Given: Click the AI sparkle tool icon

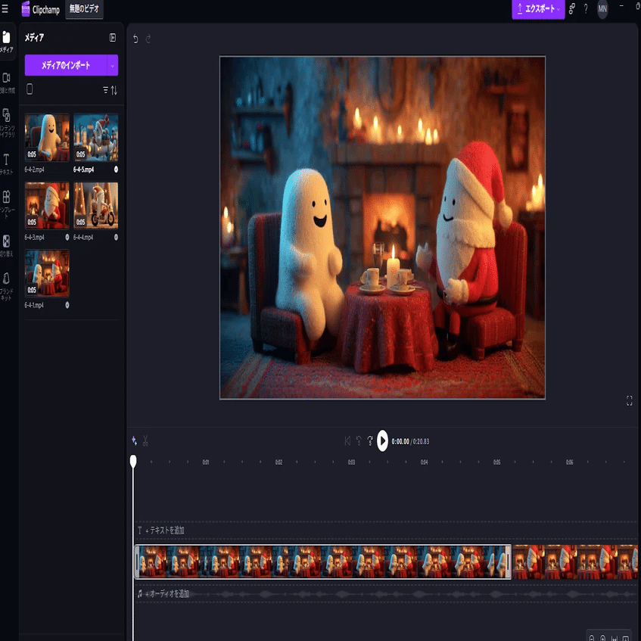Looking at the screenshot, I should (x=134, y=440).
